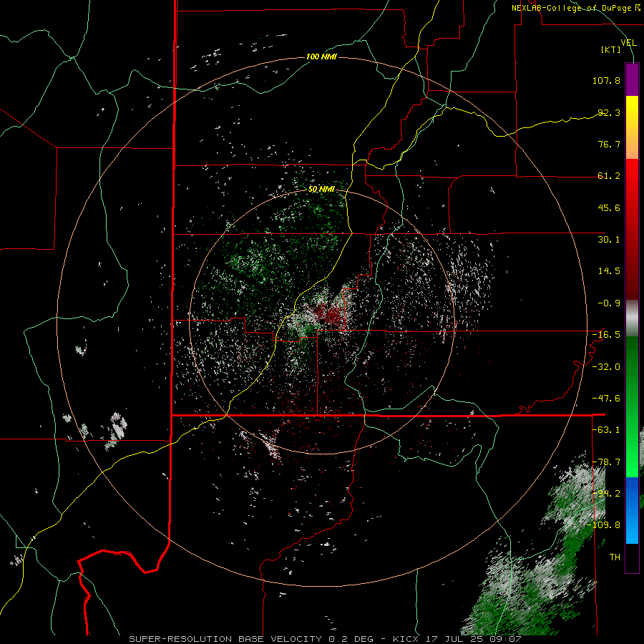Select the 61.2 scale value
This screenshot has width=644, height=644.
coord(609,176)
